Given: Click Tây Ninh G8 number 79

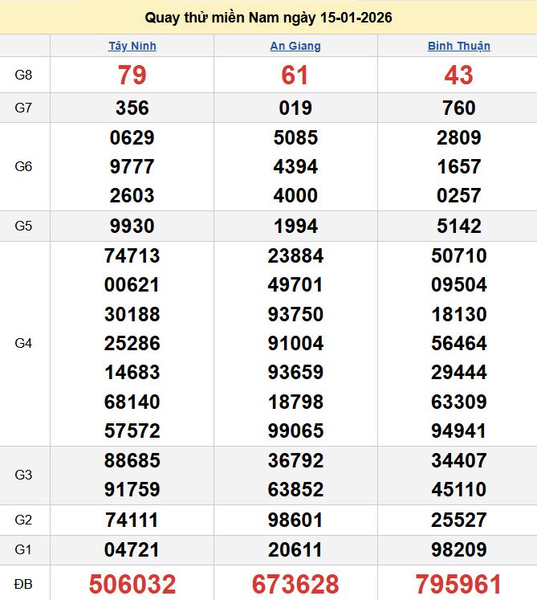Looking at the screenshot, I should pos(132,76).
